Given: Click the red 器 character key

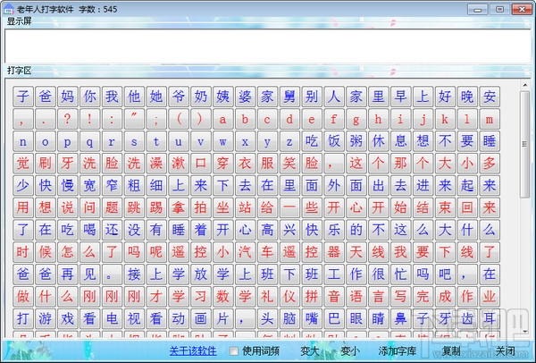Looking at the screenshot, I should pyautogui.click(x=334, y=252).
